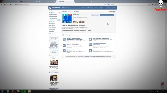Open Мои Новости in left sidebar
This screenshot has height=93, width=167.
pyautogui.click(x=52, y=24)
